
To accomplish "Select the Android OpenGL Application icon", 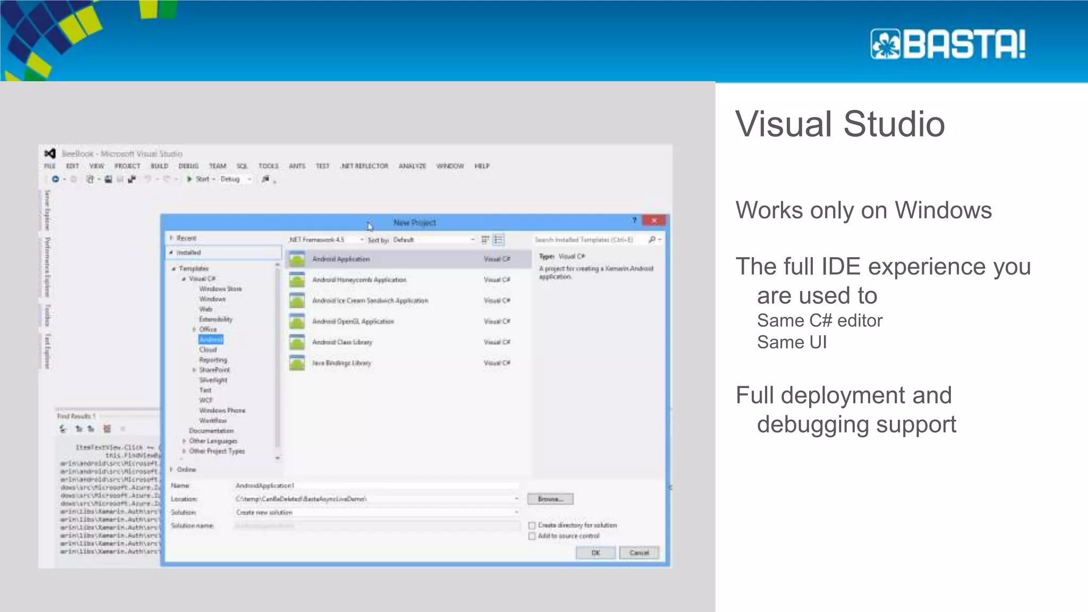I will 297,321.
